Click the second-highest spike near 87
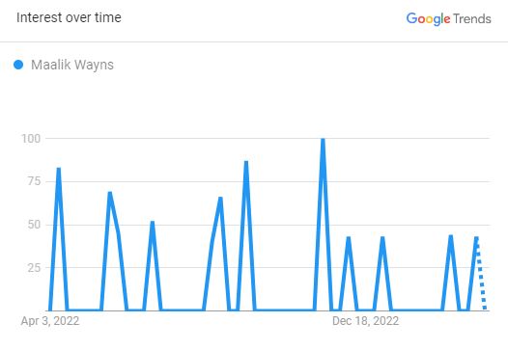The width and height of the screenshot is (508, 350). tap(246, 163)
